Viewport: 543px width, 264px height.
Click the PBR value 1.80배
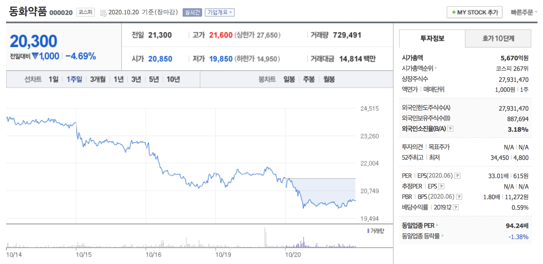coord(492,197)
